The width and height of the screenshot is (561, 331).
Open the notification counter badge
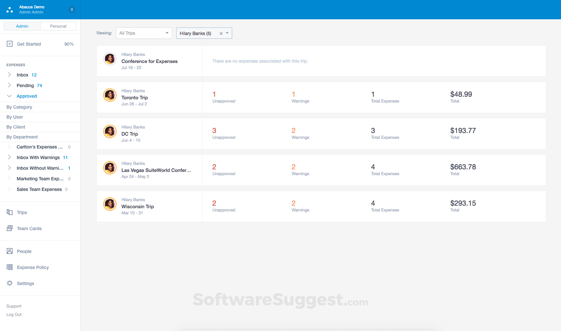(x=72, y=10)
